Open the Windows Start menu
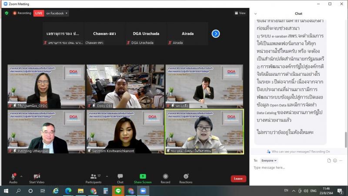Image resolution: width=348 pixels, height=196 pixels. [6, 191]
